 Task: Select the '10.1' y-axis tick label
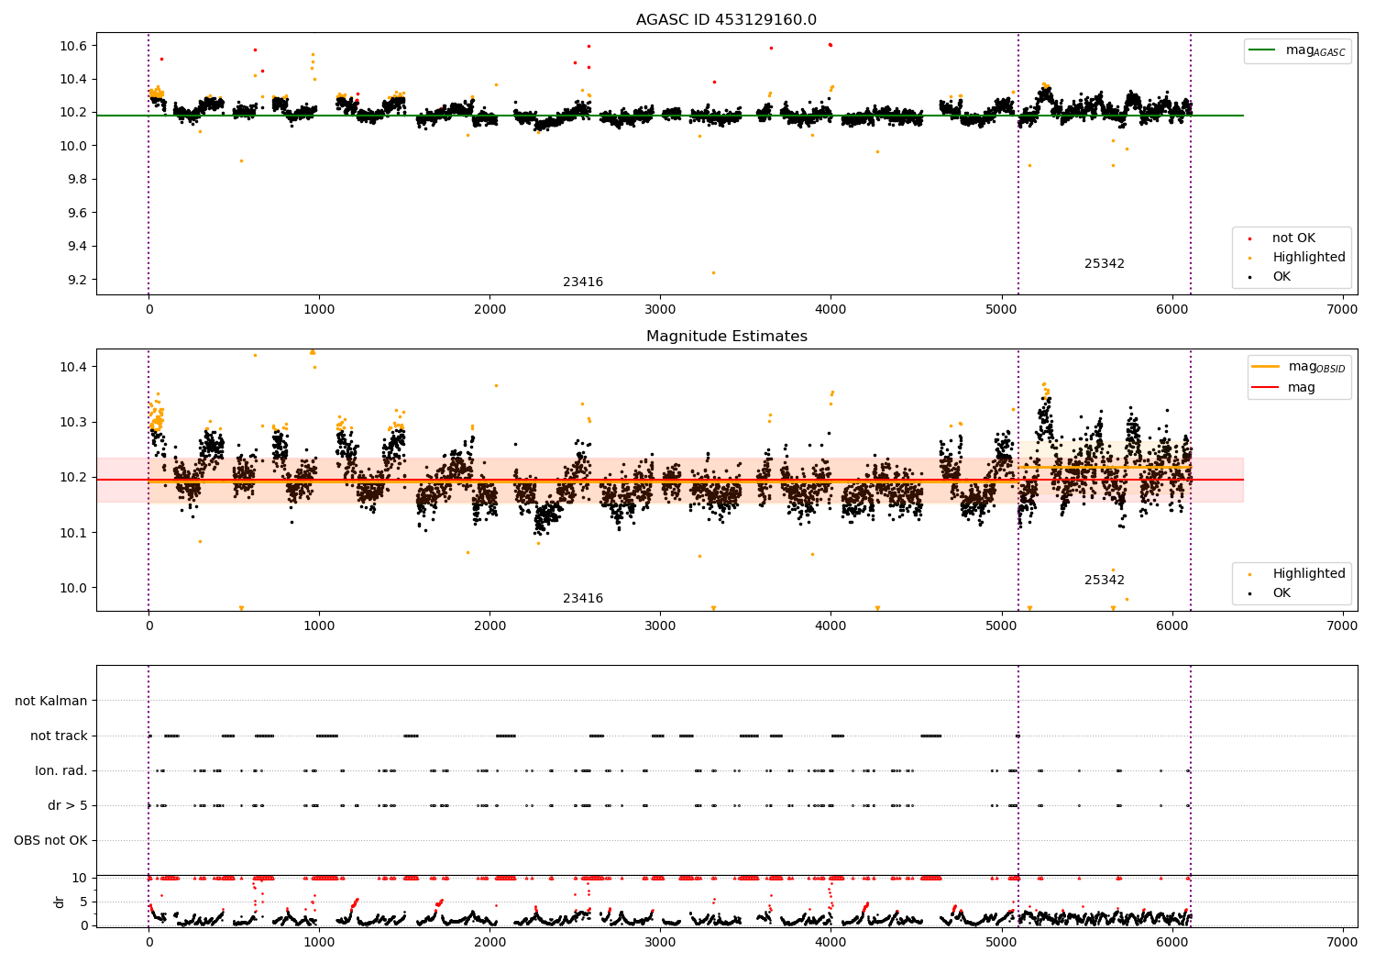pyautogui.click(x=73, y=533)
